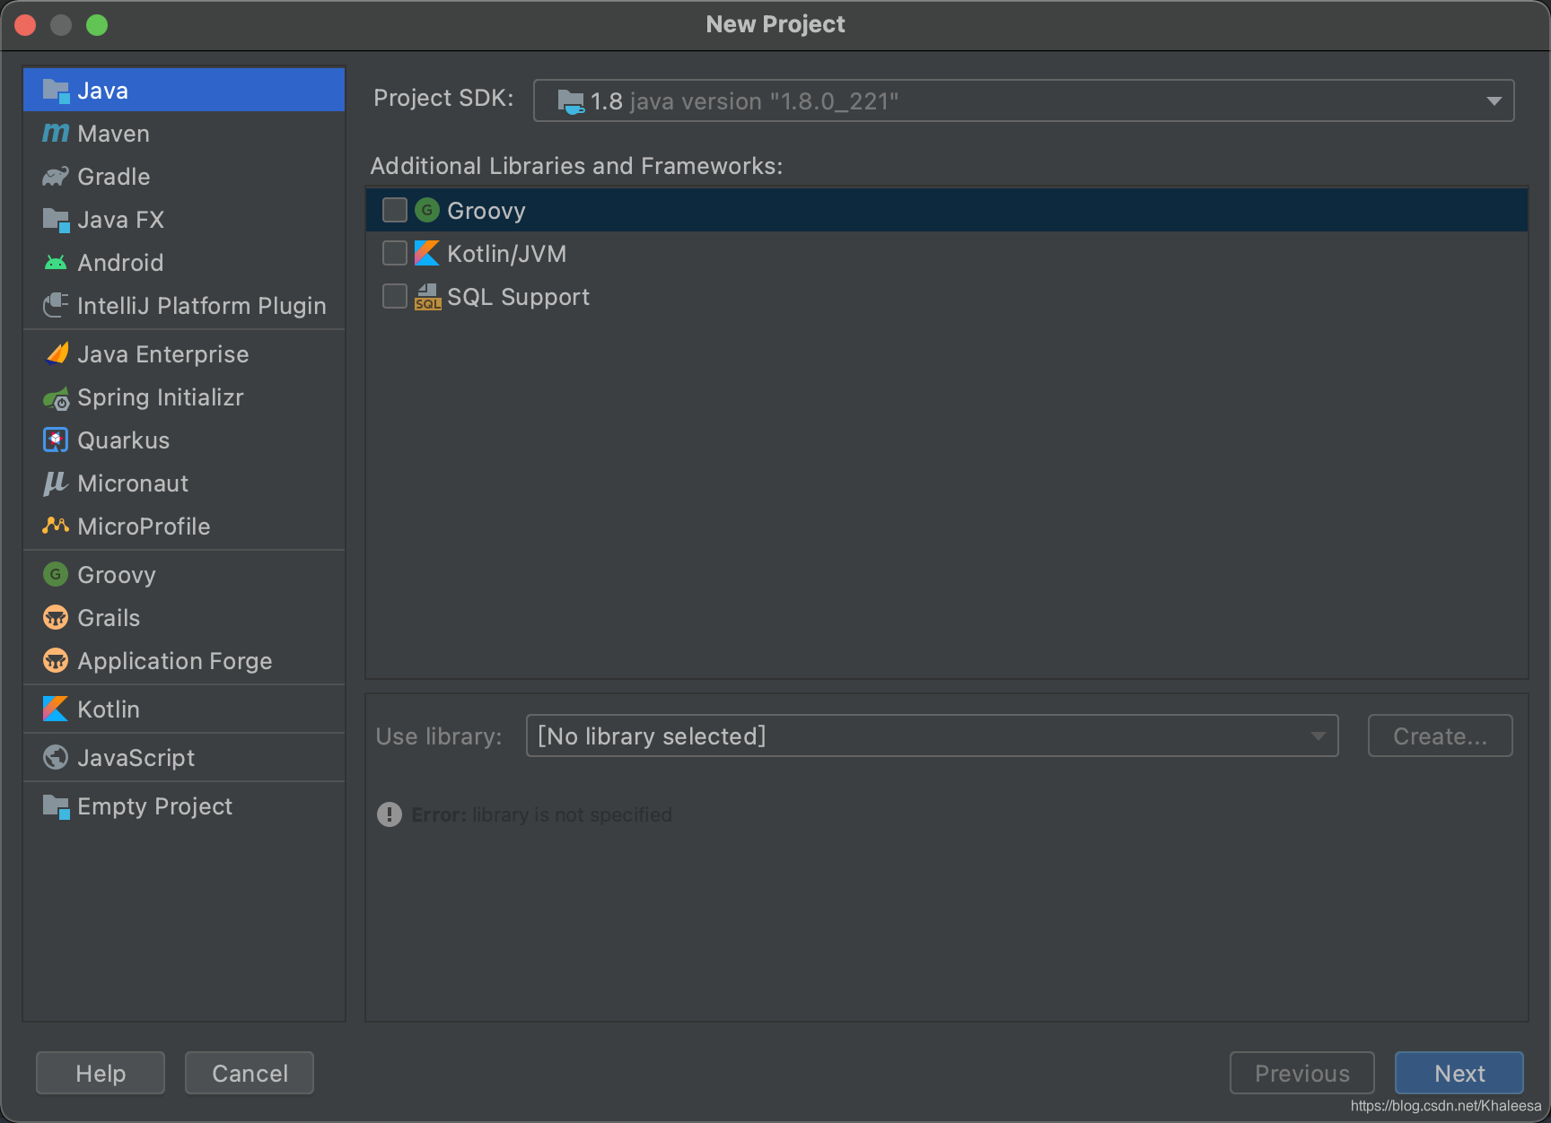
Task: Click the Next button
Action: pyautogui.click(x=1459, y=1073)
